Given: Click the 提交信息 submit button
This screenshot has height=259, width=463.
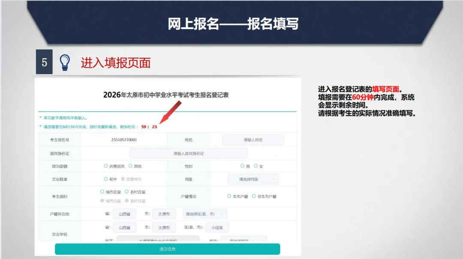Looking at the screenshot, I should click(167, 249).
